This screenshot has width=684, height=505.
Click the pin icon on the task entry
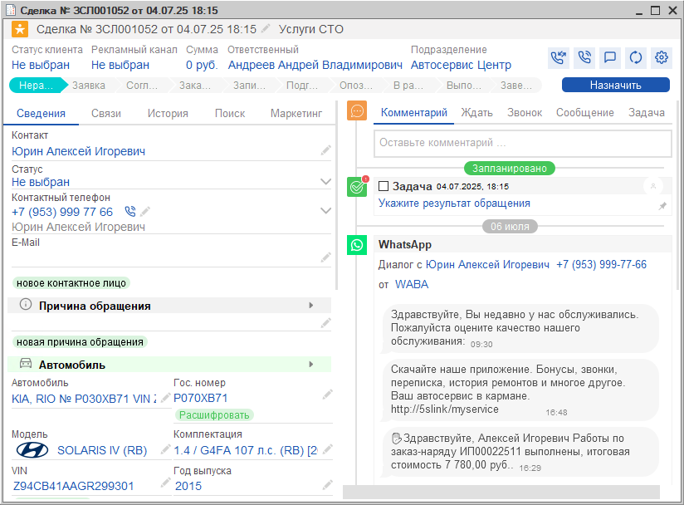pyautogui.click(x=662, y=205)
